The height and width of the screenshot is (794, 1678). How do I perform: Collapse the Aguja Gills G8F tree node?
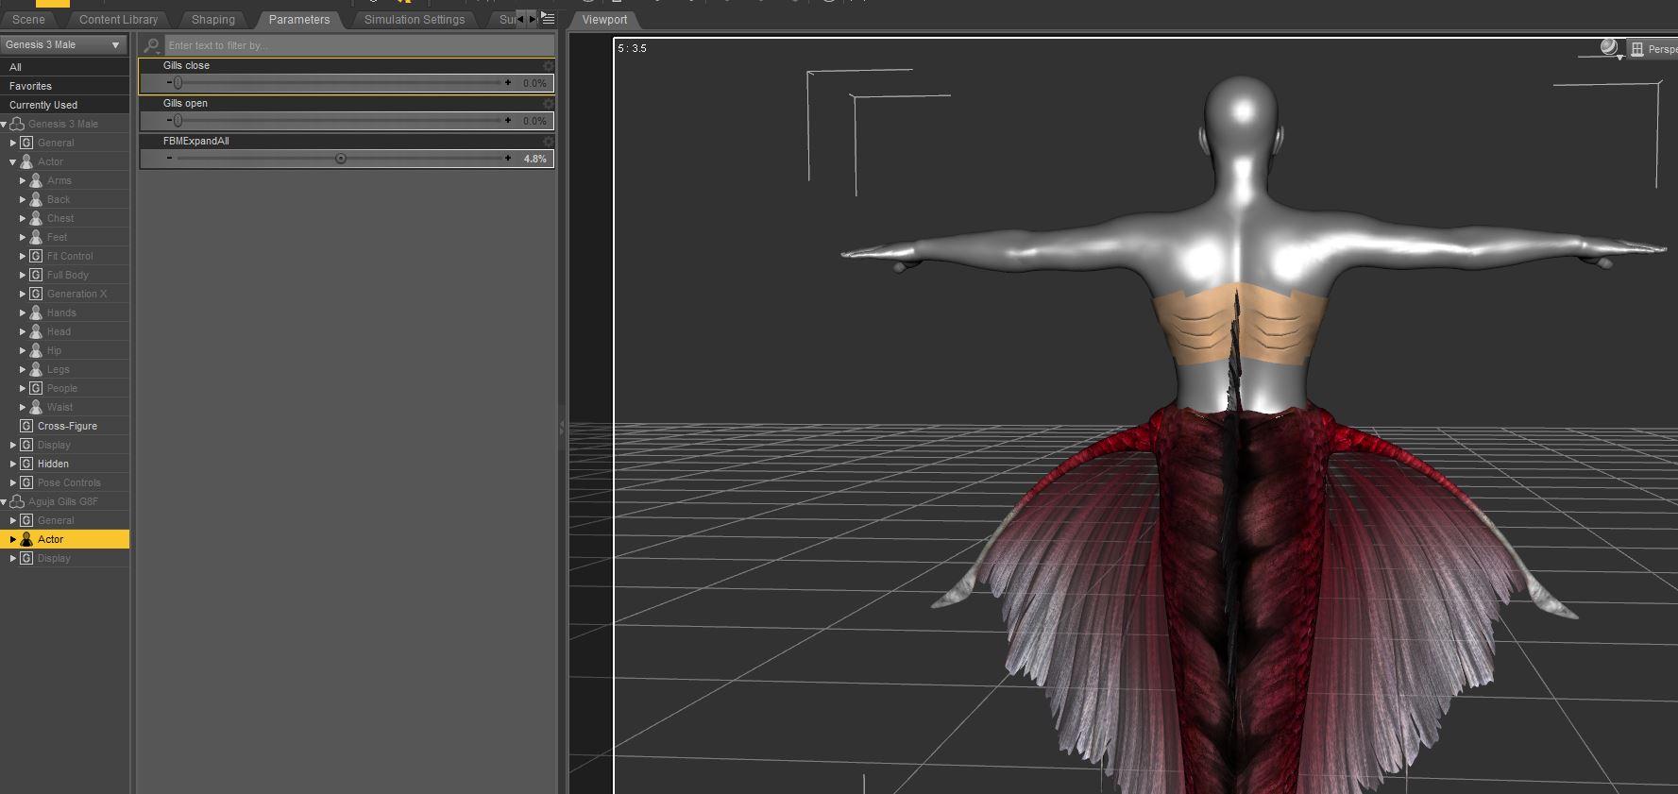click(5, 501)
